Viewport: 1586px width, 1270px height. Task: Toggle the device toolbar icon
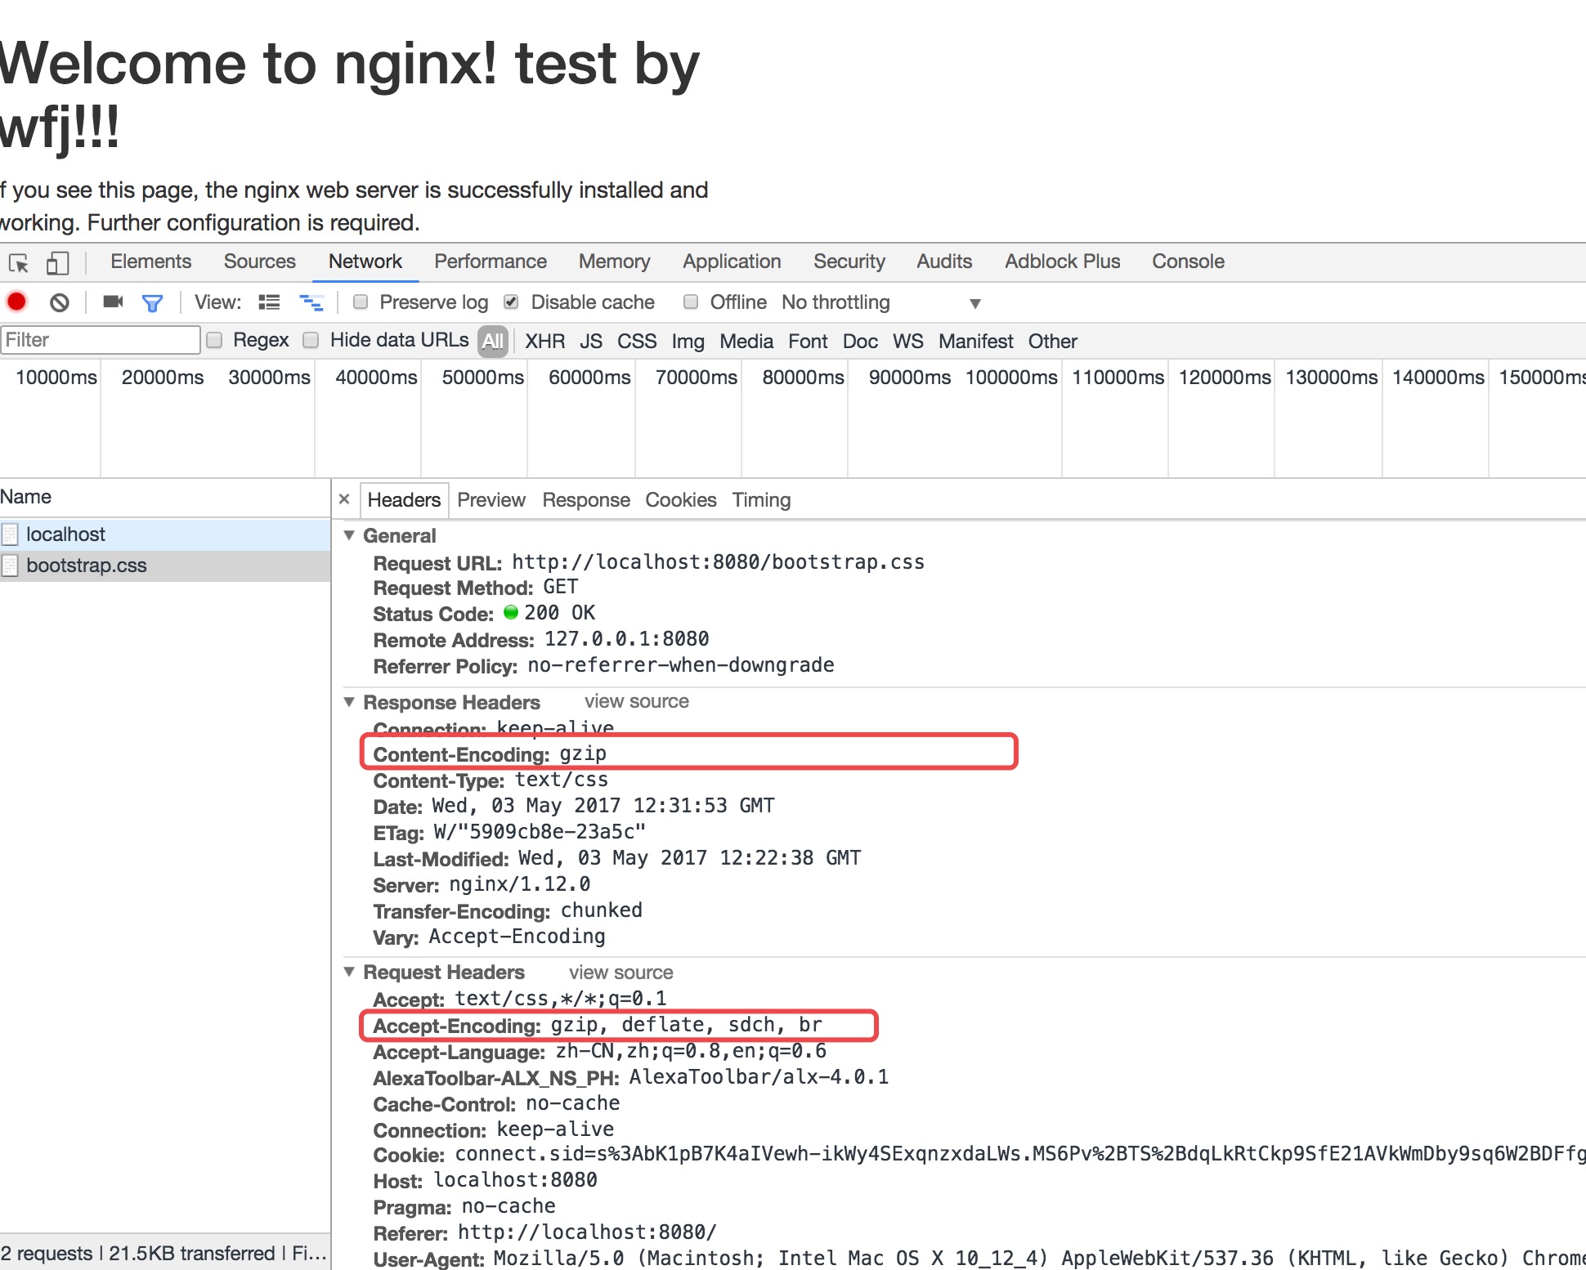[x=56, y=262]
